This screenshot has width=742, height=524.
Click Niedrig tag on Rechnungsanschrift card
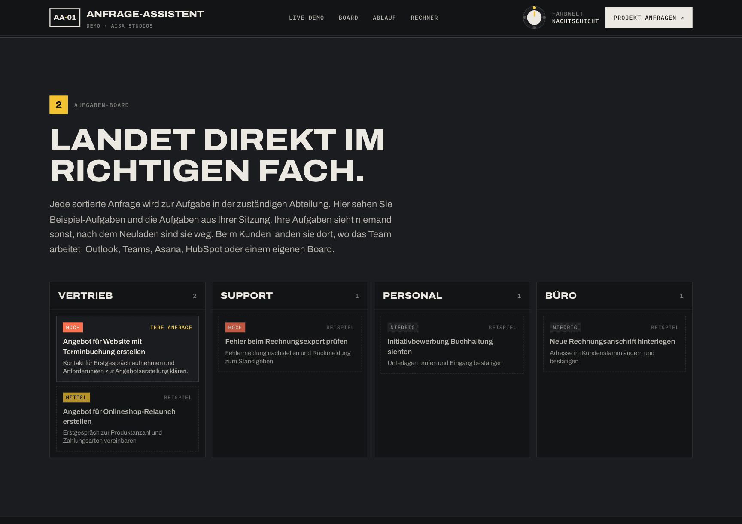coord(565,328)
